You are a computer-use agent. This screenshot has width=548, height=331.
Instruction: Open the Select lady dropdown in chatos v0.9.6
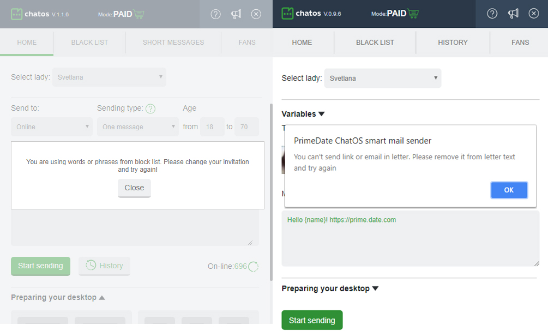pyautogui.click(x=383, y=79)
